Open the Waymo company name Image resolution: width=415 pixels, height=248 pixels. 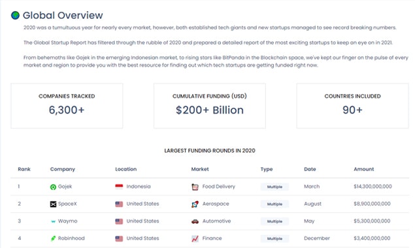click(x=67, y=221)
